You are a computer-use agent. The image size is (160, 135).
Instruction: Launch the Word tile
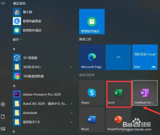[x=92, y=119]
